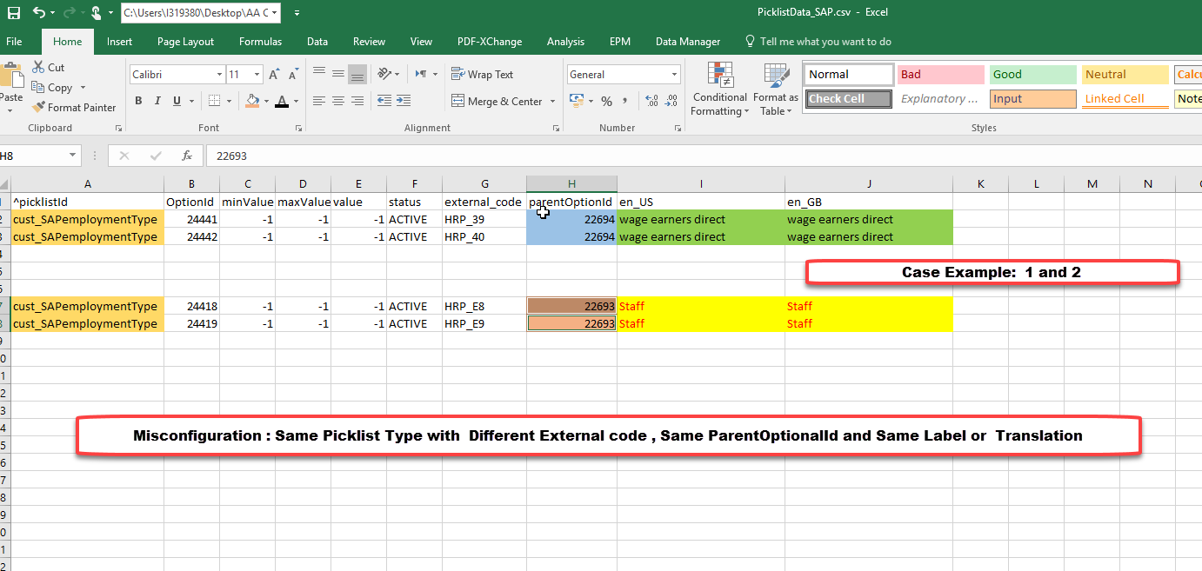Click the Paste clipboard icon
Viewport: 1202px width, 571px height.
click(11, 76)
